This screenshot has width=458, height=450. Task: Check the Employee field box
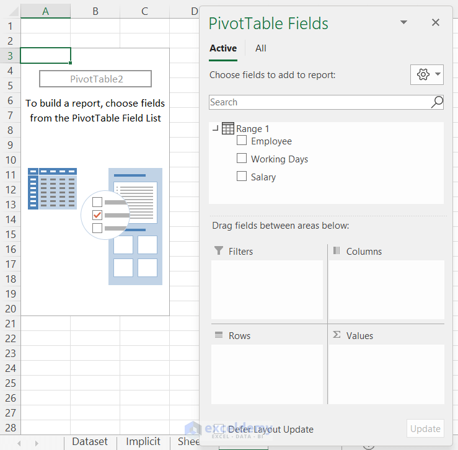[242, 141]
